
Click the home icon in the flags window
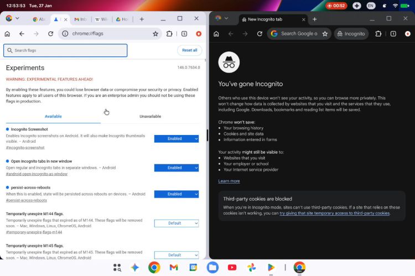[x=7, y=34]
